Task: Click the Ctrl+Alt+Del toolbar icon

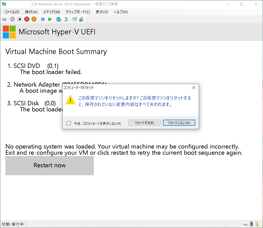Action: (x=4, y=19)
